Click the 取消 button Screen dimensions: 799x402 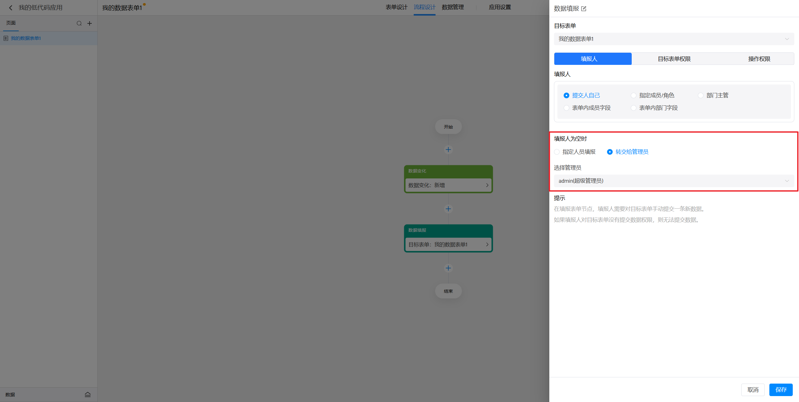[x=752, y=390]
